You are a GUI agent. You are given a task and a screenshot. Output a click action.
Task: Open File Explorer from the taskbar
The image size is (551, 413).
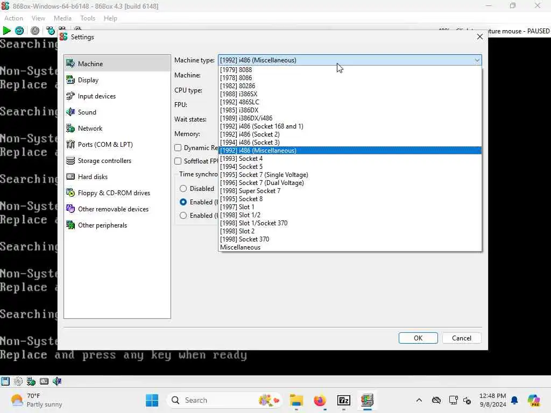click(x=296, y=400)
